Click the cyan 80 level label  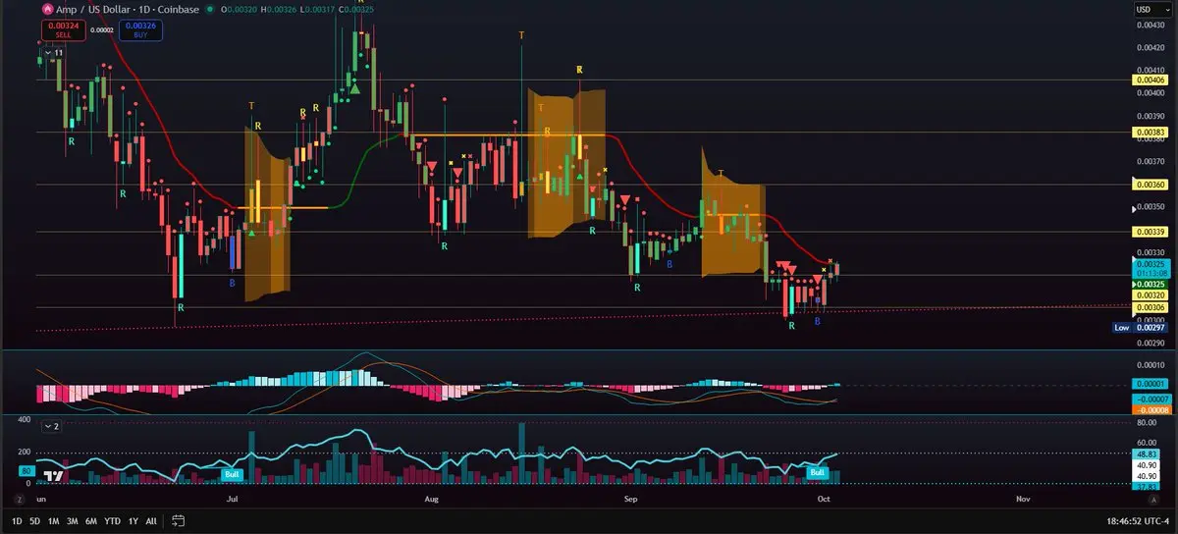28,471
